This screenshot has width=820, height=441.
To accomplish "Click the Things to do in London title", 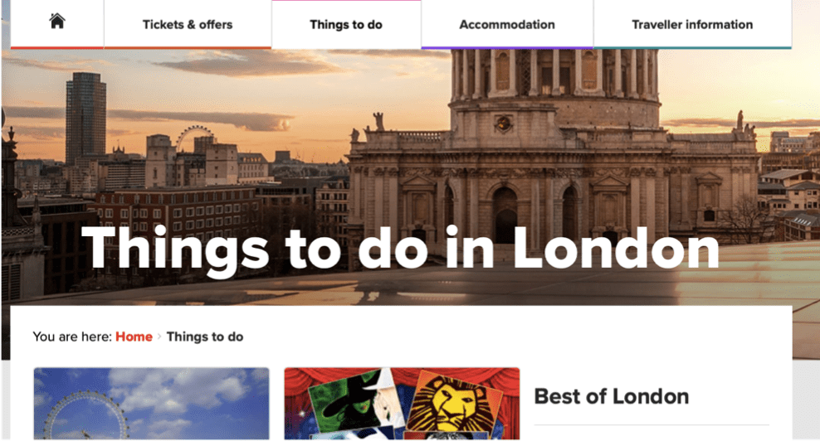I will click(400, 250).
